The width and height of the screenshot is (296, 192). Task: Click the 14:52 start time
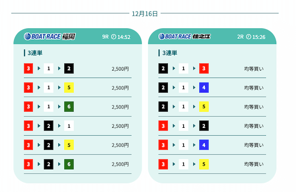click(x=124, y=37)
